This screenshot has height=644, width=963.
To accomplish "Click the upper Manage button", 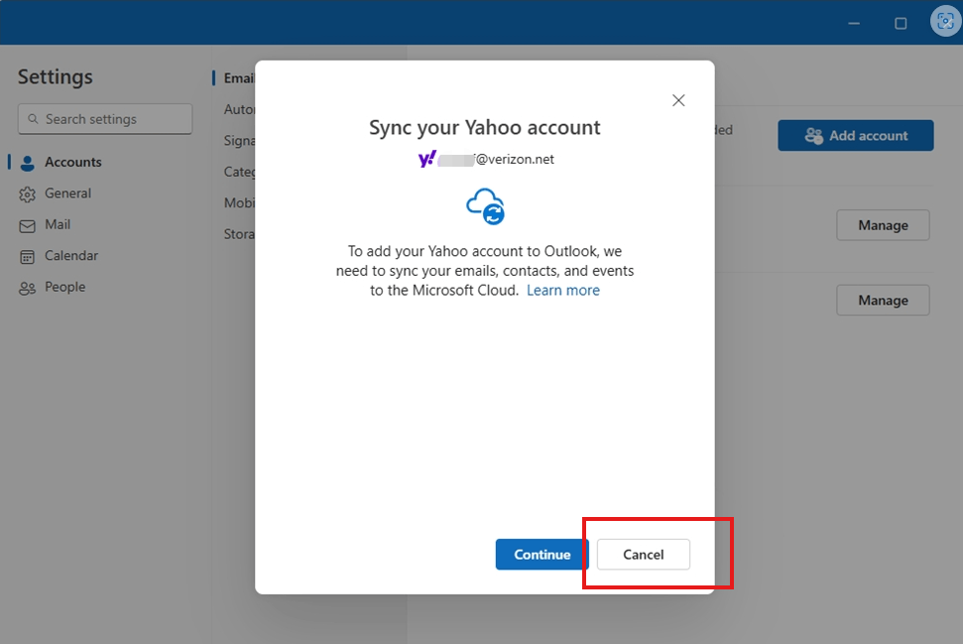I will click(882, 225).
